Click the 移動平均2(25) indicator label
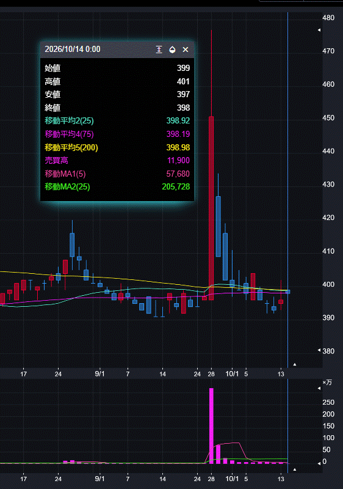 [69, 120]
